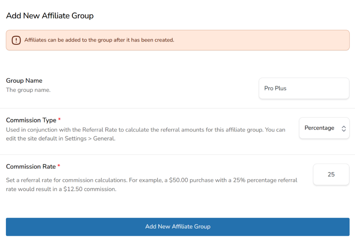Screen dimensions: 355x240
Task: Select the Pro Plus text in the name field
Action: [x=275, y=88]
